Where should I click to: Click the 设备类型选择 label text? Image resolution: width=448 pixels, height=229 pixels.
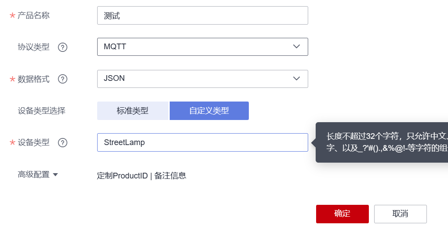(41, 111)
